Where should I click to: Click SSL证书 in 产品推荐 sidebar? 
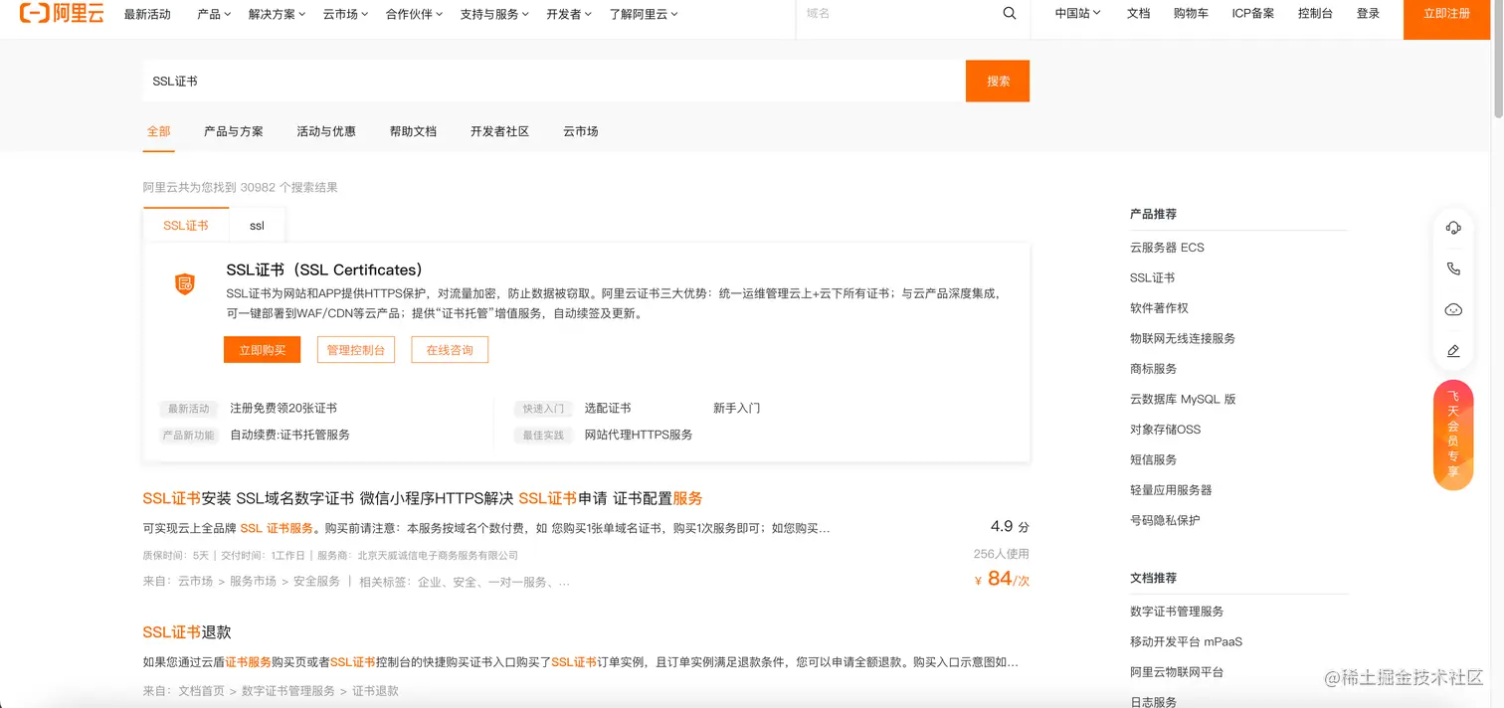[x=1152, y=277]
